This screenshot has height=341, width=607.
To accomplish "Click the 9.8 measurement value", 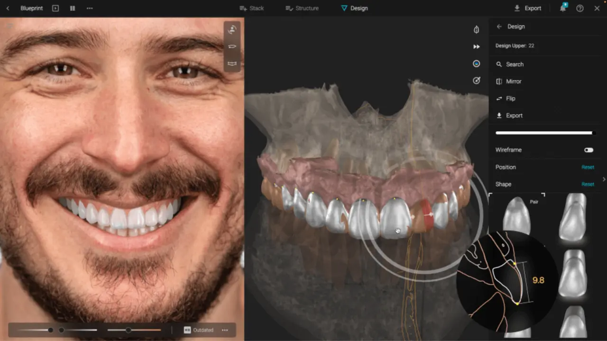I will 538,280.
